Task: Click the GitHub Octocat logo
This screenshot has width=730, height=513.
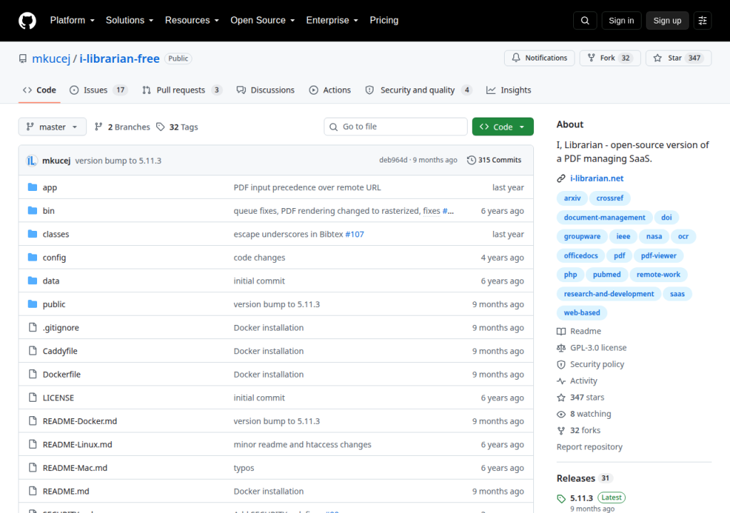Action: [27, 21]
